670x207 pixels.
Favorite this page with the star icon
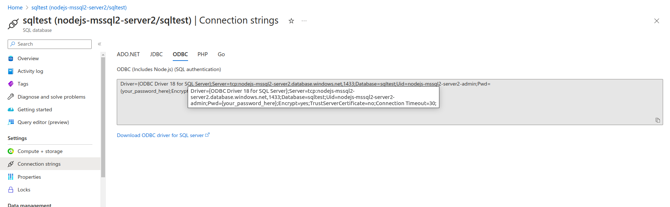[291, 21]
